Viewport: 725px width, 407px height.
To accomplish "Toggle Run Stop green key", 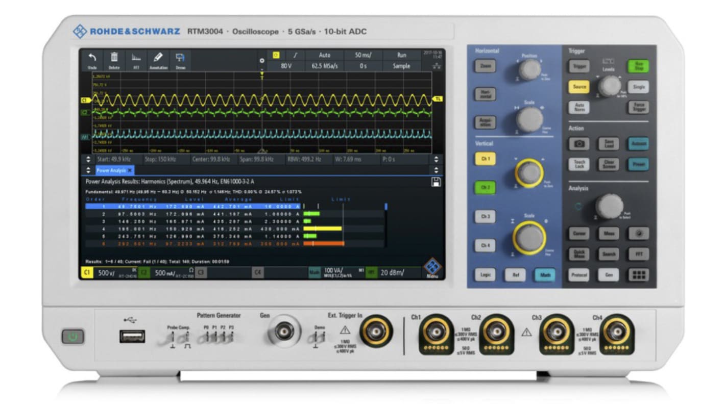I will [x=638, y=66].
